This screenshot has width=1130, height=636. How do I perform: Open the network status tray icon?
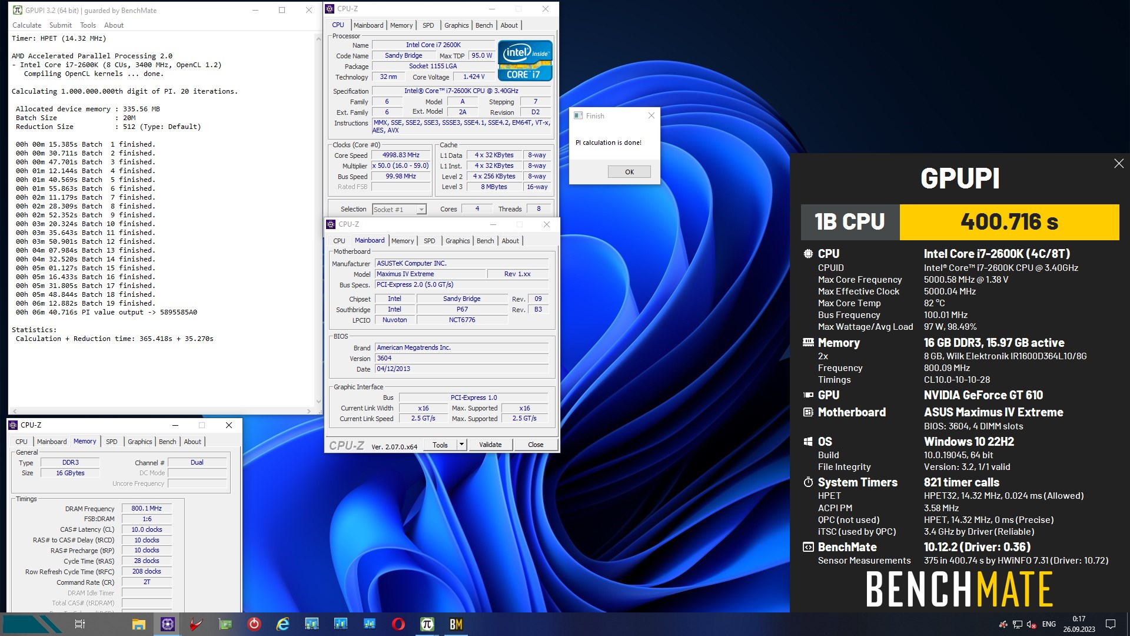pos(1018,624)
